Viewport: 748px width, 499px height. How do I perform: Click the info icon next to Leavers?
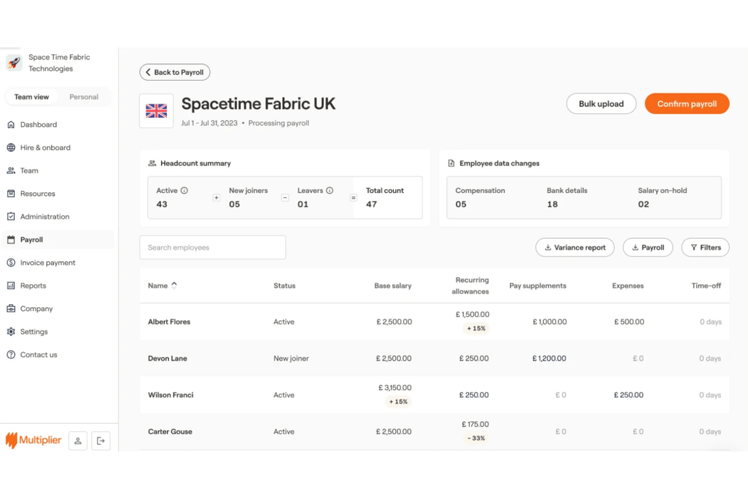330,191
